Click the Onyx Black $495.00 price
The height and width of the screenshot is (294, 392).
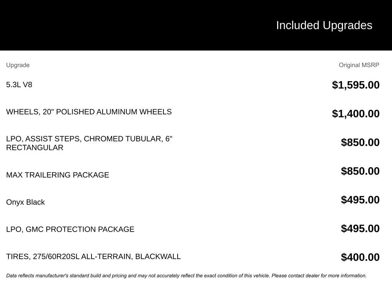pos(360,200)
